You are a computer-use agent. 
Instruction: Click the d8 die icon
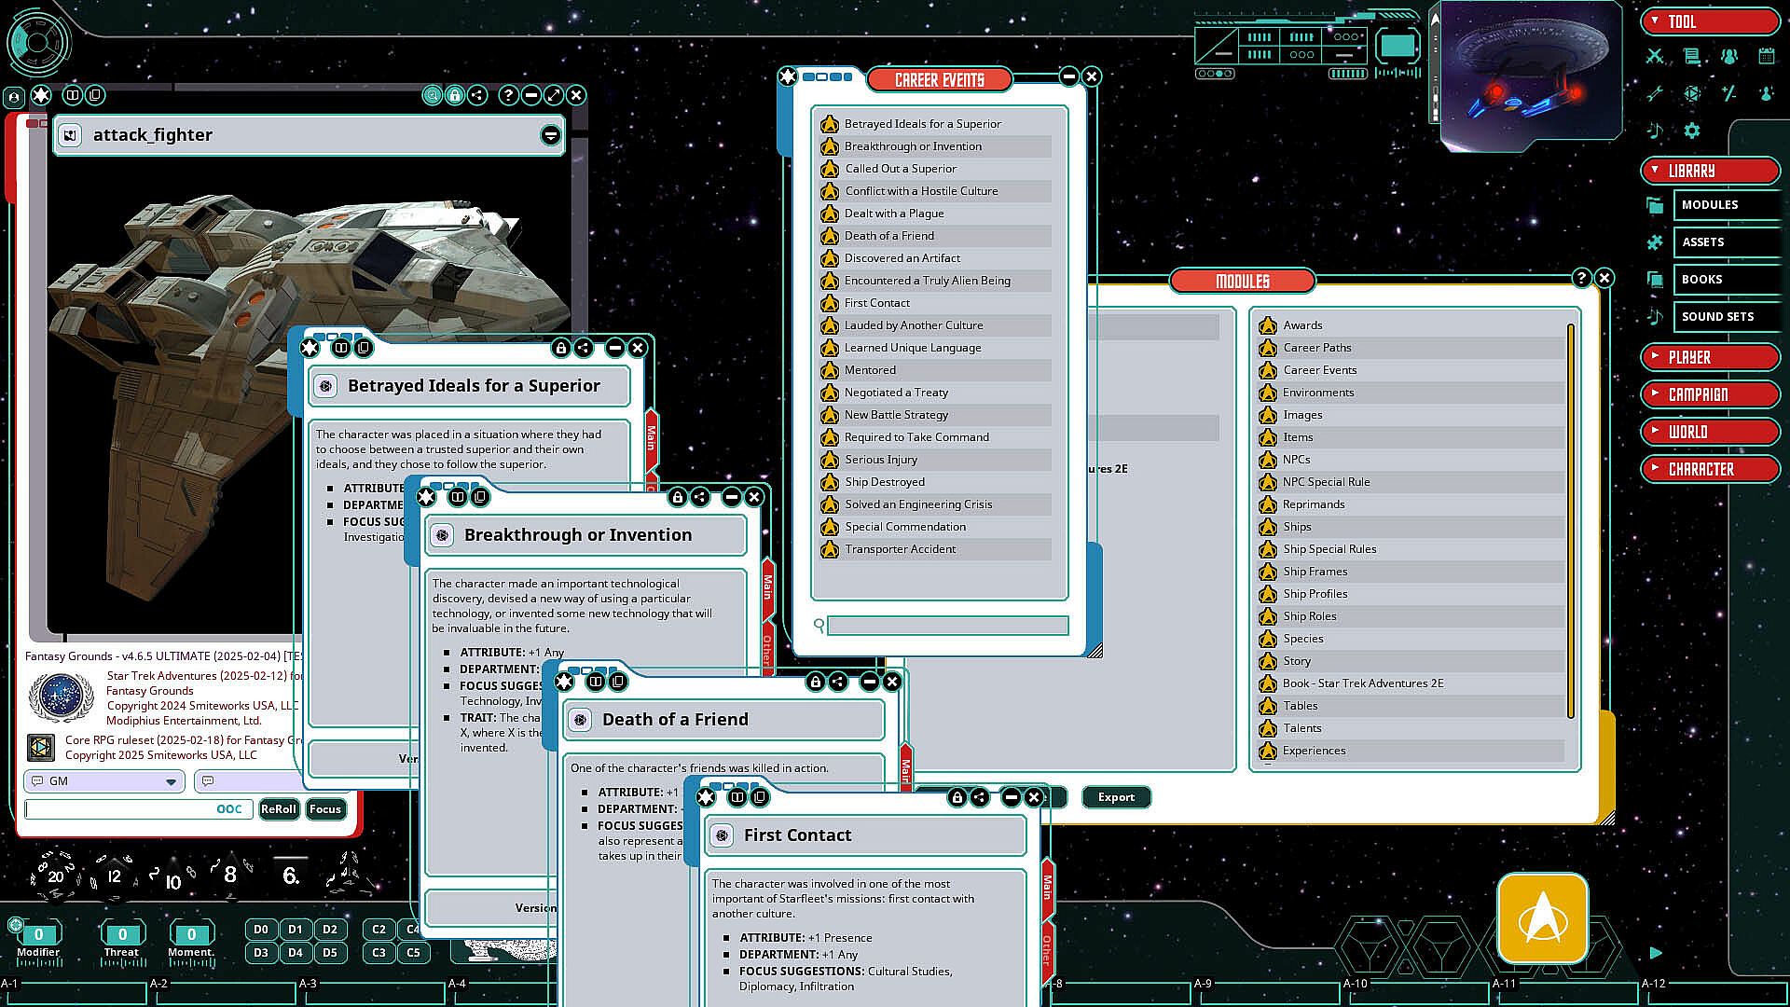click(230, 875)
